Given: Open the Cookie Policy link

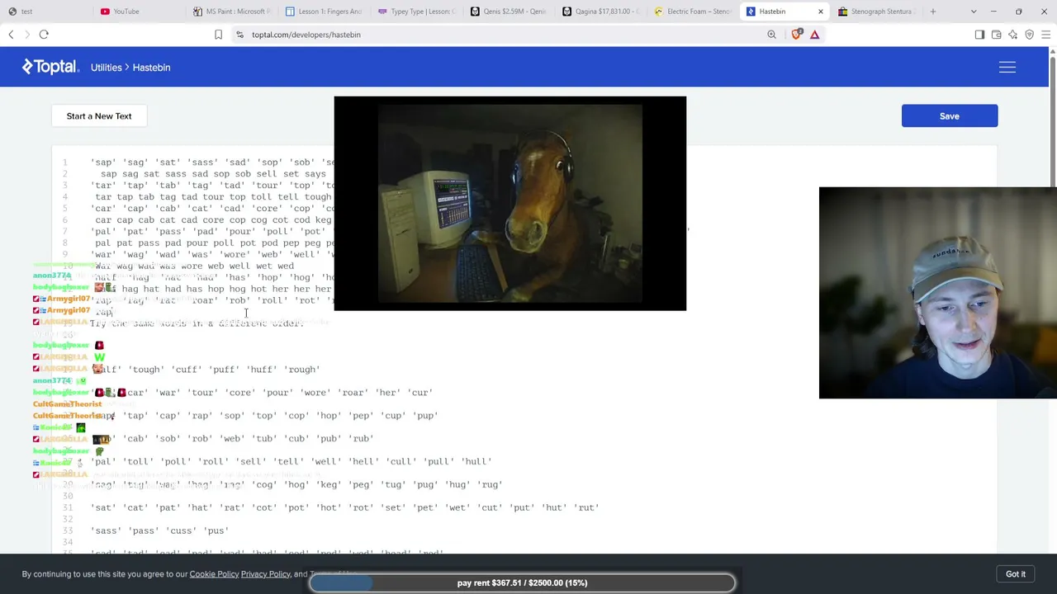Looking at the screenshot, I should click(x=214, y=574).
